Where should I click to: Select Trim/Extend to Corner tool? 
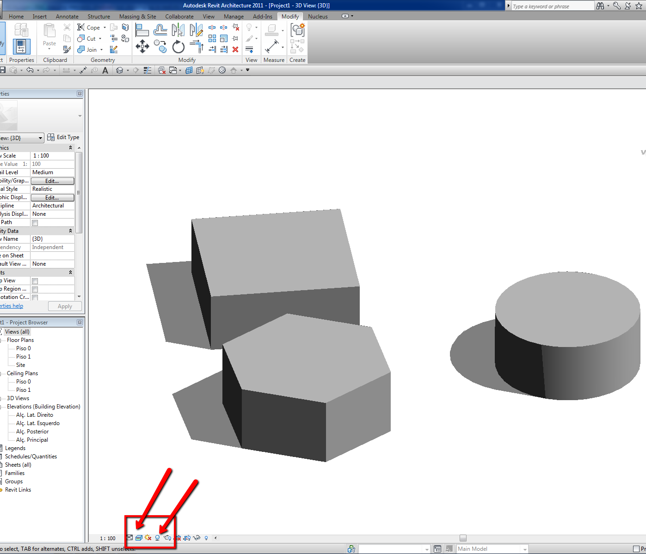[197, 46]
